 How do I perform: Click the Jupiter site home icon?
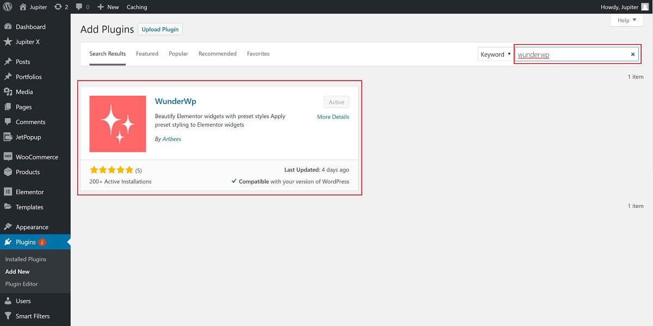pos(23,7)
